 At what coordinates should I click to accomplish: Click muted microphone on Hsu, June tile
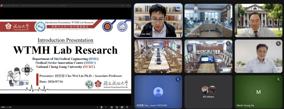tap(178, 79)
